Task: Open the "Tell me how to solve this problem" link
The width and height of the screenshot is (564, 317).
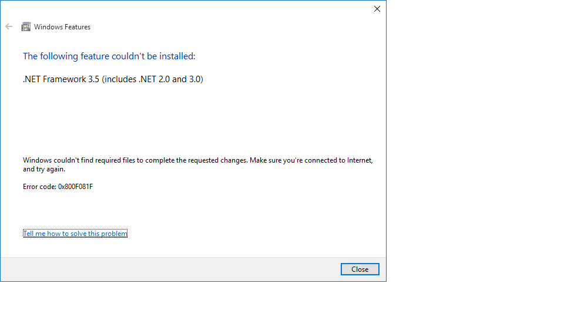Action: [75, 234]
